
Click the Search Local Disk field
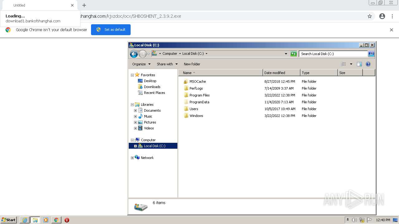click(x=333, y=54)
